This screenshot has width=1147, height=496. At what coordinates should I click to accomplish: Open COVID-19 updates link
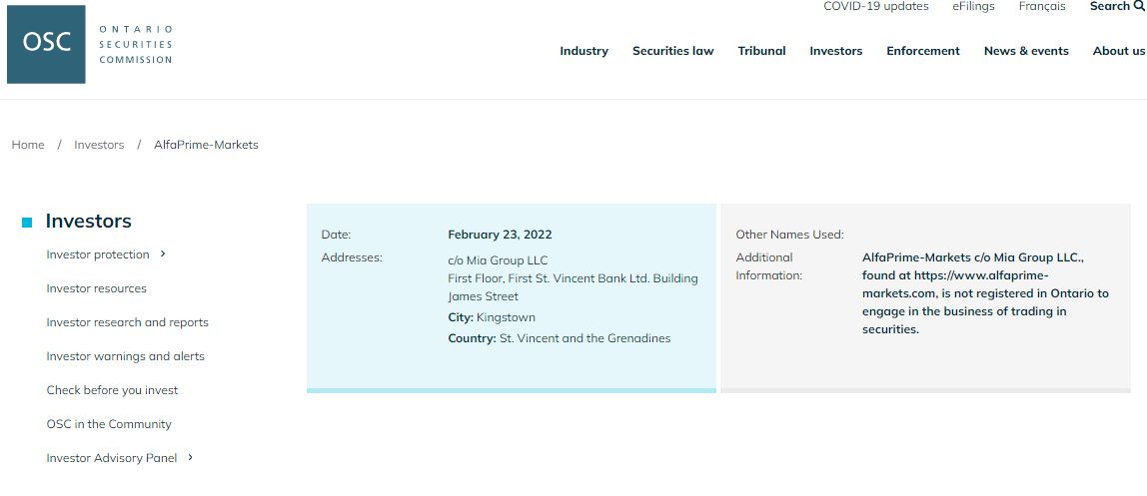click(x=875, y=7)
